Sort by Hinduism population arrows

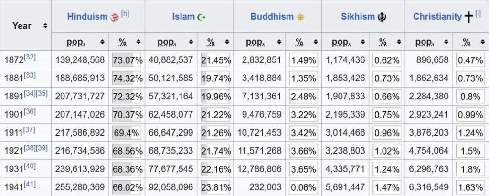(102, 42)
